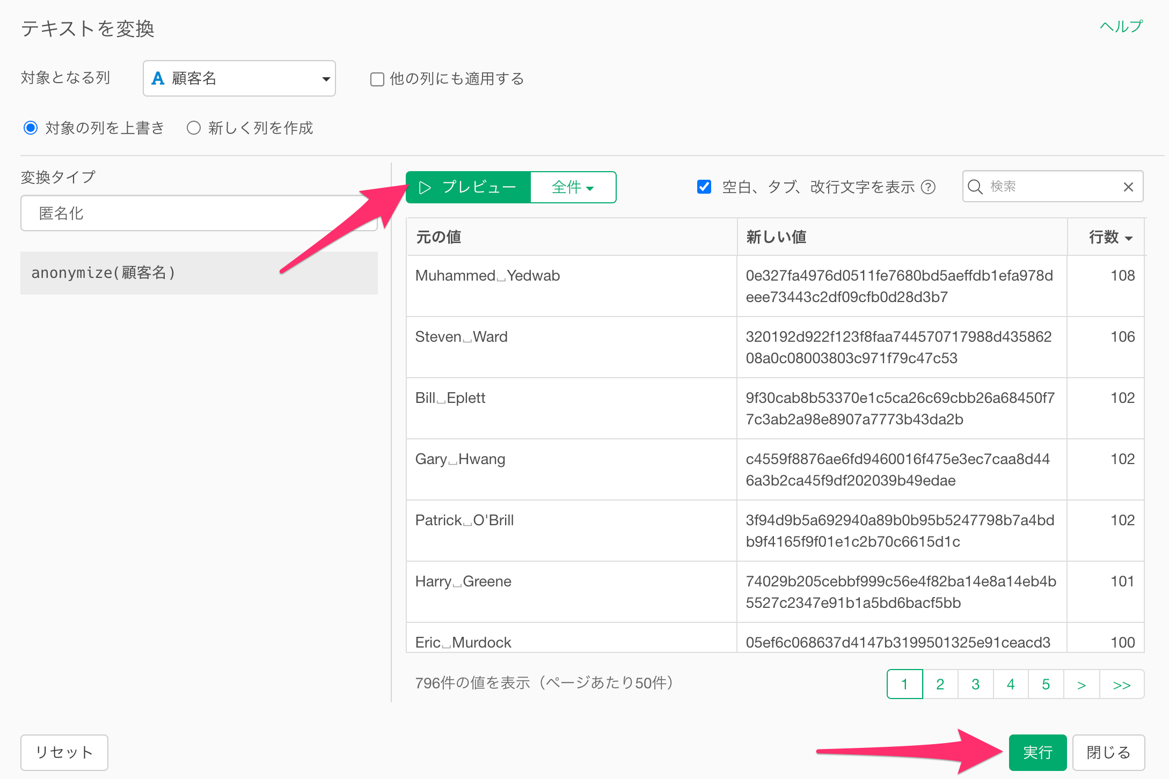Image resolution: width=1169 pixels, height=779 pixels.
Task: Jump to last page with >> arrow
Action: coord(1122,685)
